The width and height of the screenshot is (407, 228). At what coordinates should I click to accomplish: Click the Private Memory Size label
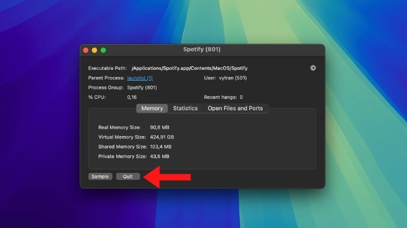coord(123,156)
